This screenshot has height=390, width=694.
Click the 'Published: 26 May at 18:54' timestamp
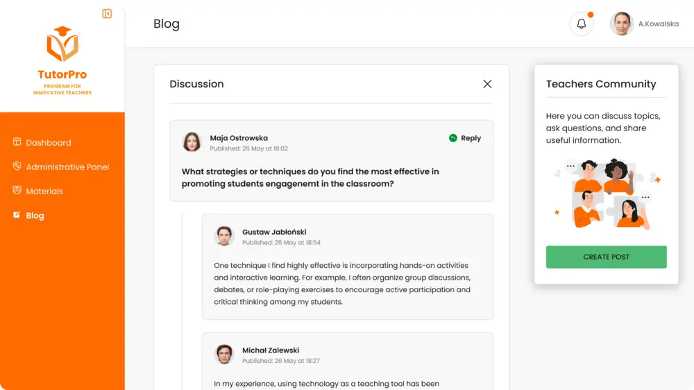tap(281, 243)
